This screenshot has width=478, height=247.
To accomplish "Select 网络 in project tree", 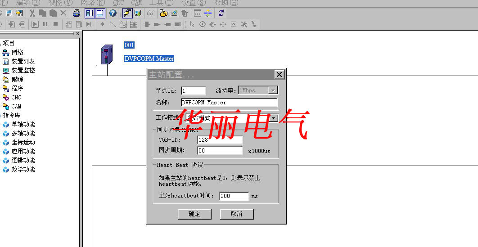I will 18,52.
